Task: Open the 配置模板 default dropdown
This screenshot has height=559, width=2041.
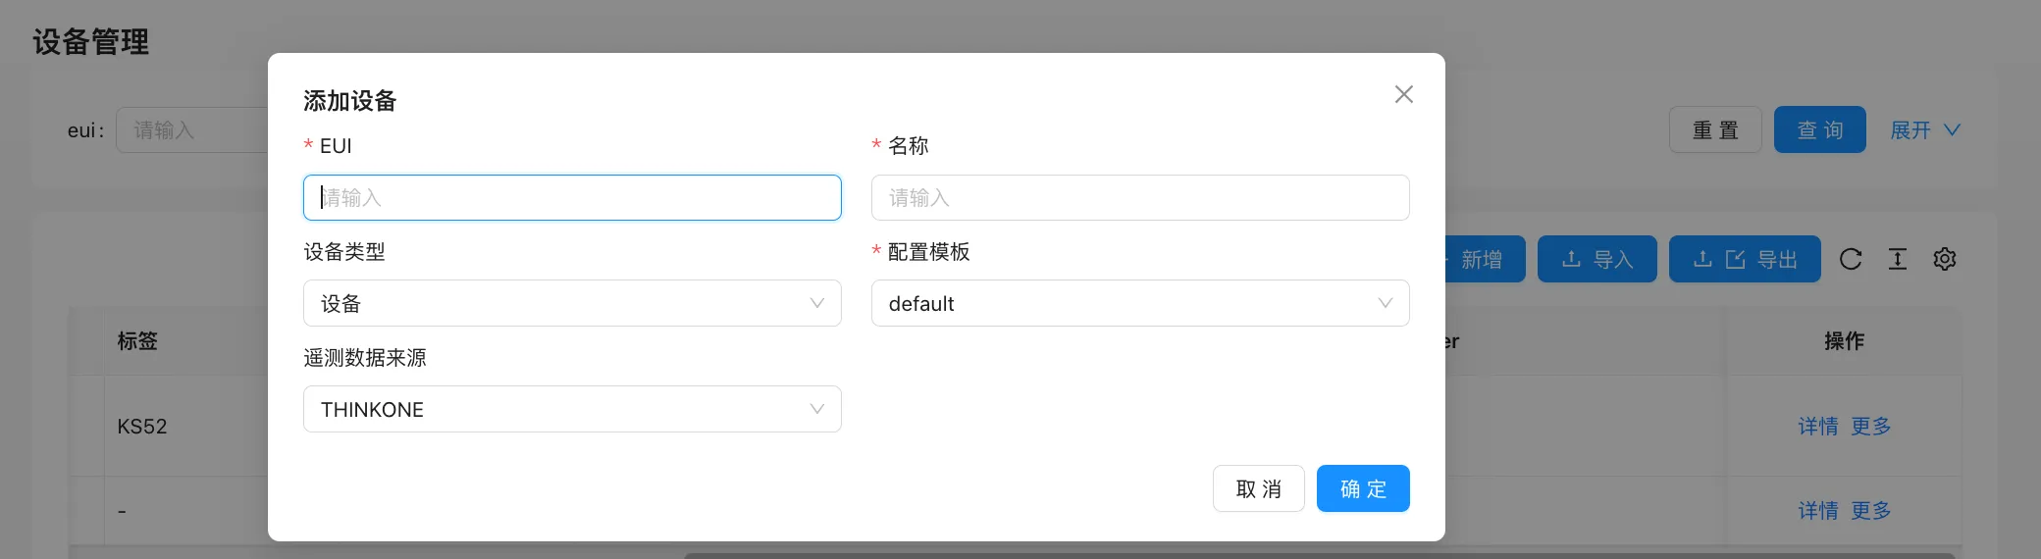Action: point(1140,303)
